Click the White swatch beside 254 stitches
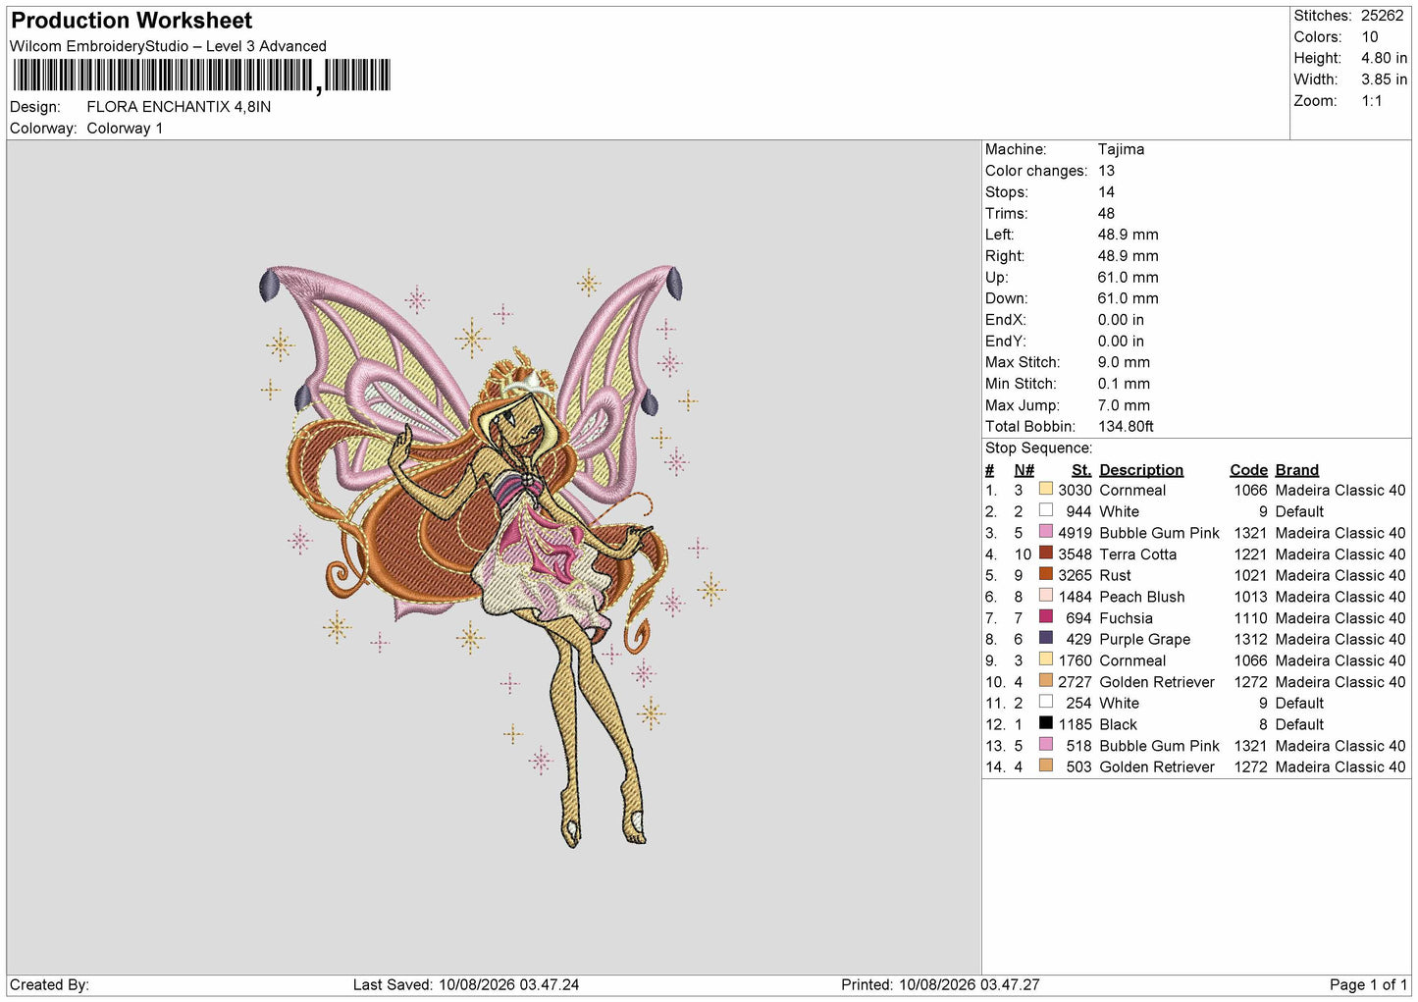The image size is (1418, 1002). tap(1046, 702)
